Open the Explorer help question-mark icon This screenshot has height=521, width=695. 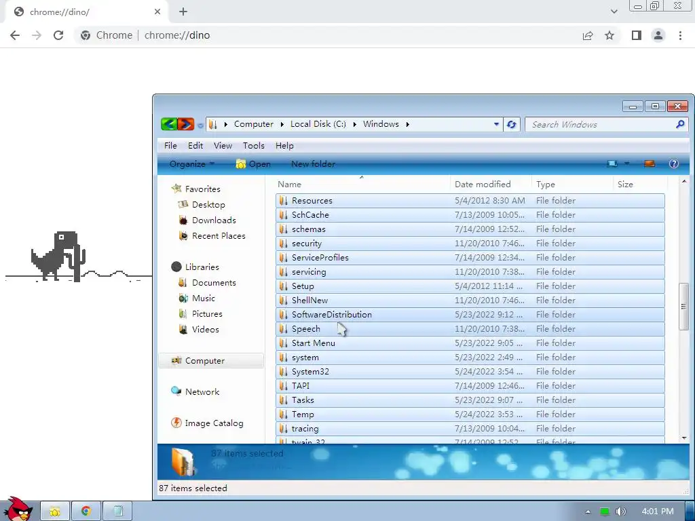point(674,164)
